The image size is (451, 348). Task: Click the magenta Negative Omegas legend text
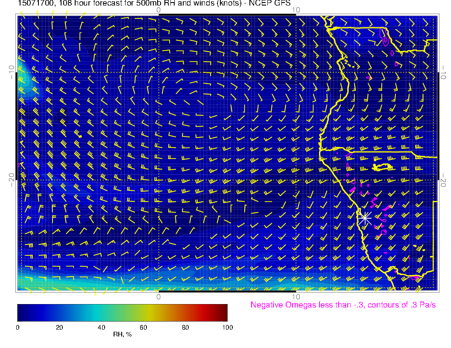pos(343,305)
